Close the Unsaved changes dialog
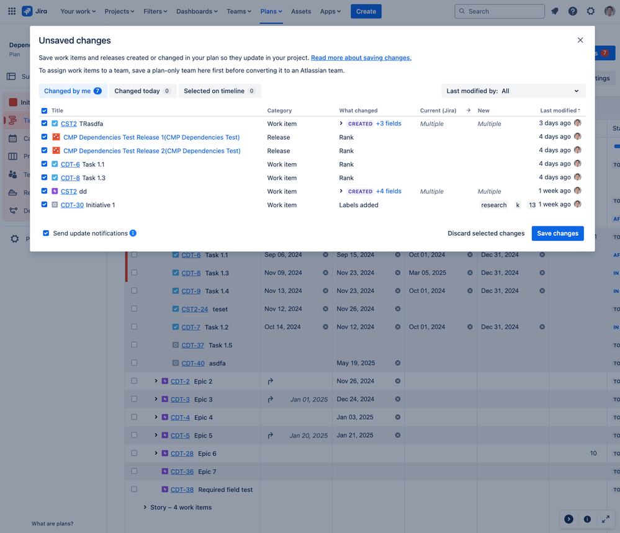 pos(580,40)
